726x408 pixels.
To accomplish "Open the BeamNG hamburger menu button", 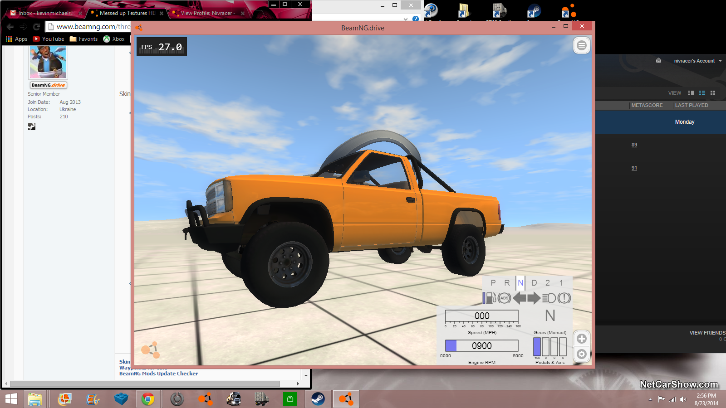I will pyautogui.click(x=582, y=45).
